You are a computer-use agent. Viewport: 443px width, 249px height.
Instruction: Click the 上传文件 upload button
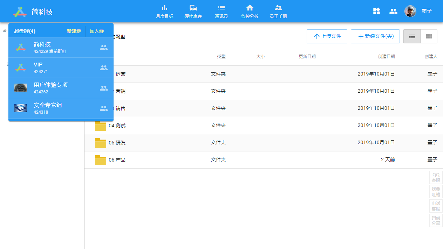(x=327, y=36)
